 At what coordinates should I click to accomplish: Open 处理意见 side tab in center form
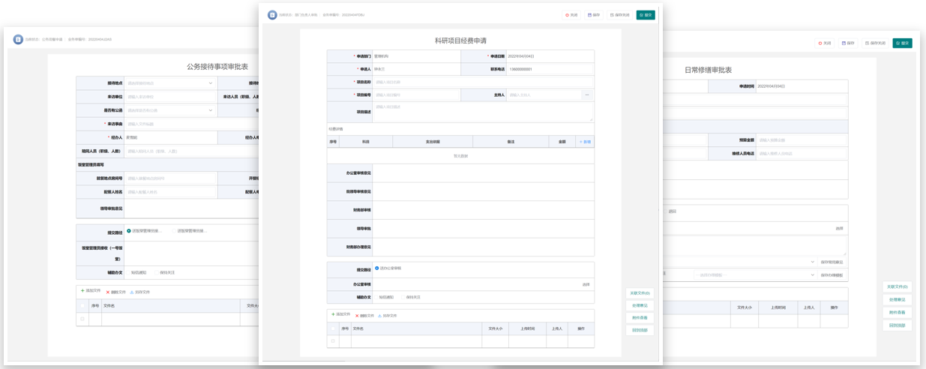pyautogui.click(x=640, y=306)
